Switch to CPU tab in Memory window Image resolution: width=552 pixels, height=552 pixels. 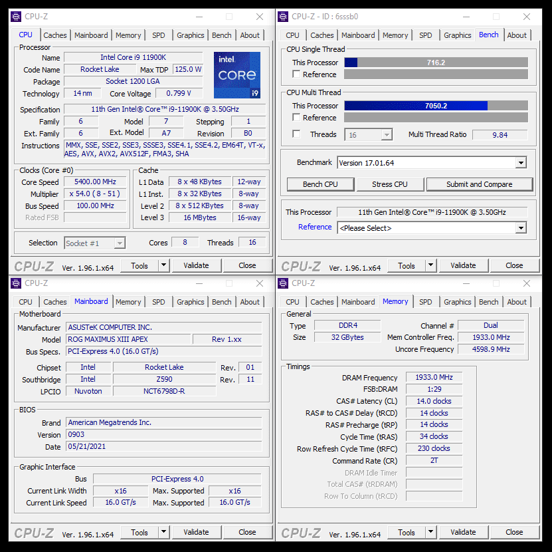click(292, 302)
